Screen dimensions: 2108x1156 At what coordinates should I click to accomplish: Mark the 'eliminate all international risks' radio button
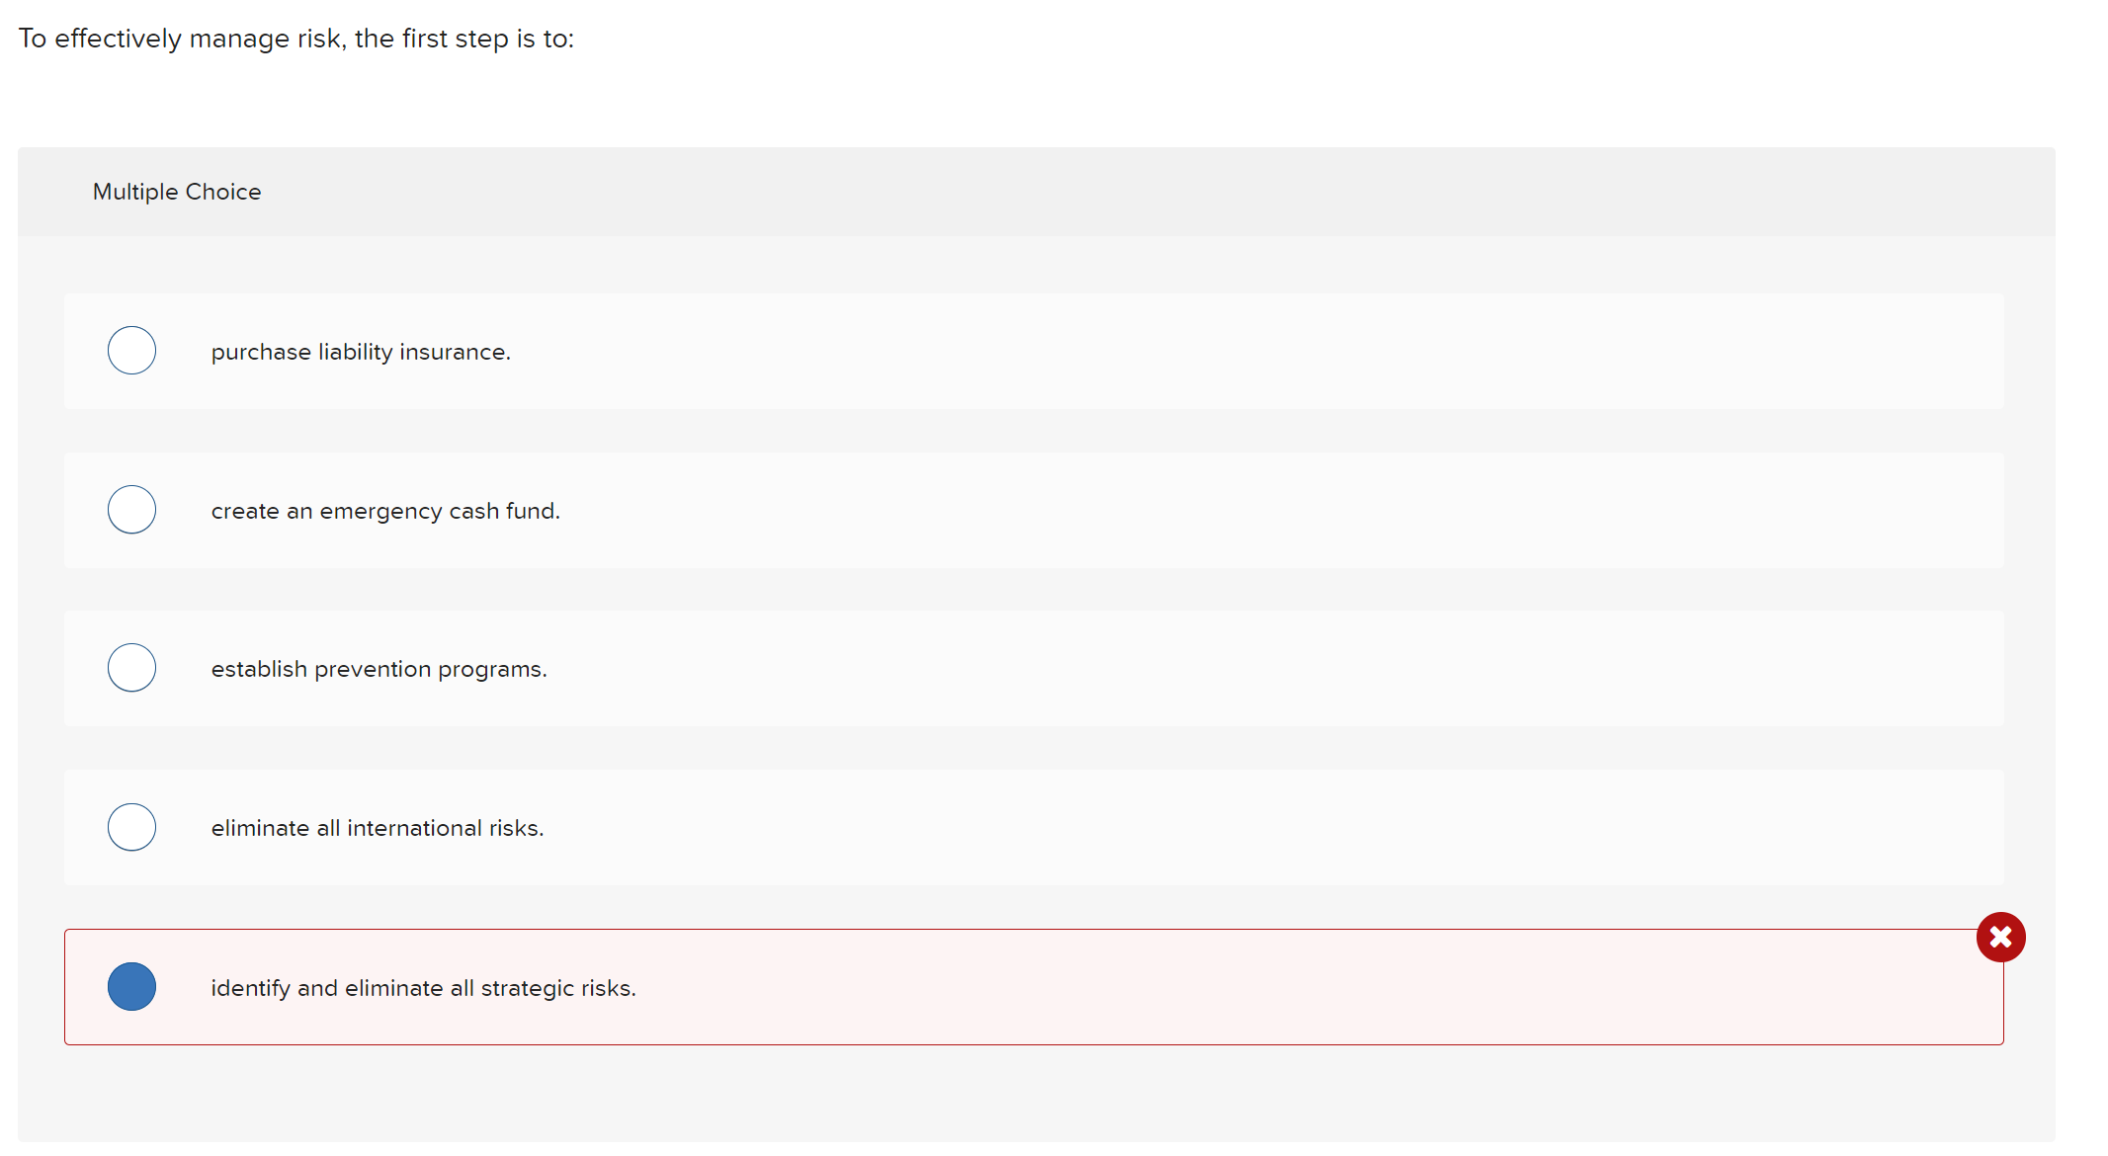pos(131,827)
